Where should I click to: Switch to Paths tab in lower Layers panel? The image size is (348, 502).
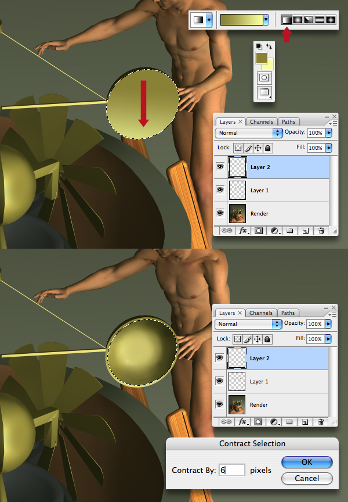(x=288, y=313)
